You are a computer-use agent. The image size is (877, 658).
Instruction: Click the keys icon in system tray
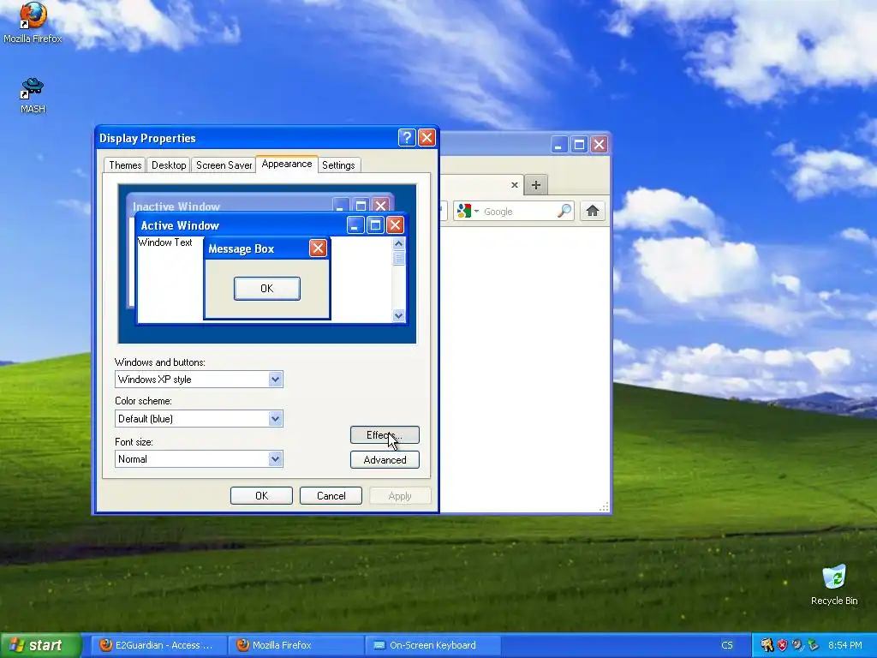pyautogui.click(x=767, y=645)
